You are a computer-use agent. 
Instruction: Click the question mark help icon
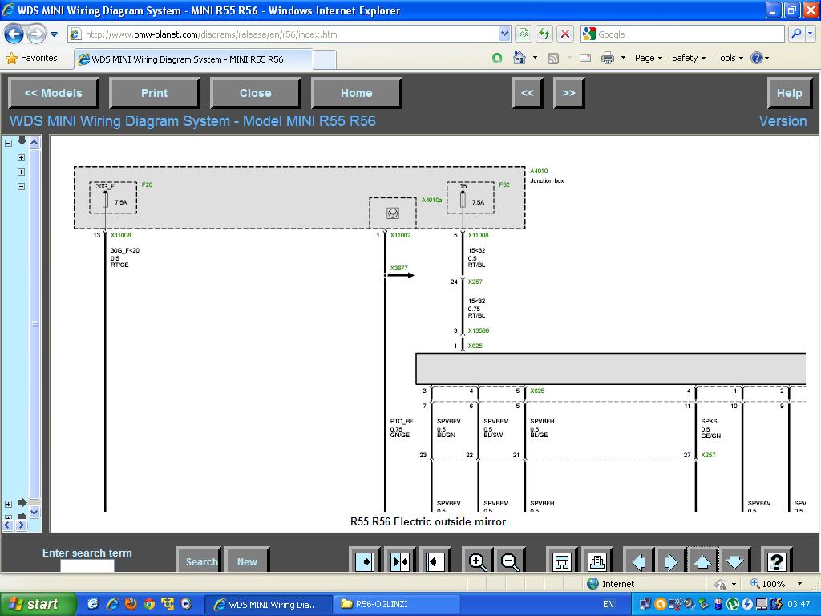775,561
